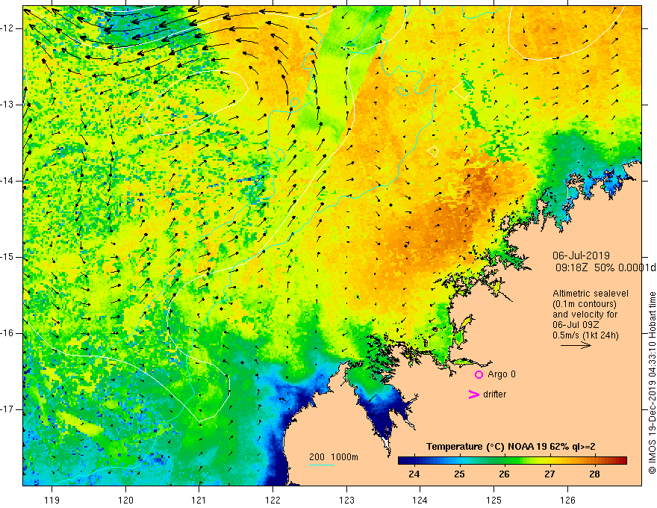The width and height of the screenshot is (657, 508).
Task: Click the 'Argo 0' legend label
Action: pyautogui.click(x=502, y=374)
